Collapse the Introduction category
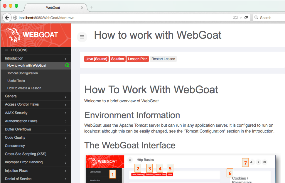Viewport: 285px width, 183px height. (x=36, y=58)
